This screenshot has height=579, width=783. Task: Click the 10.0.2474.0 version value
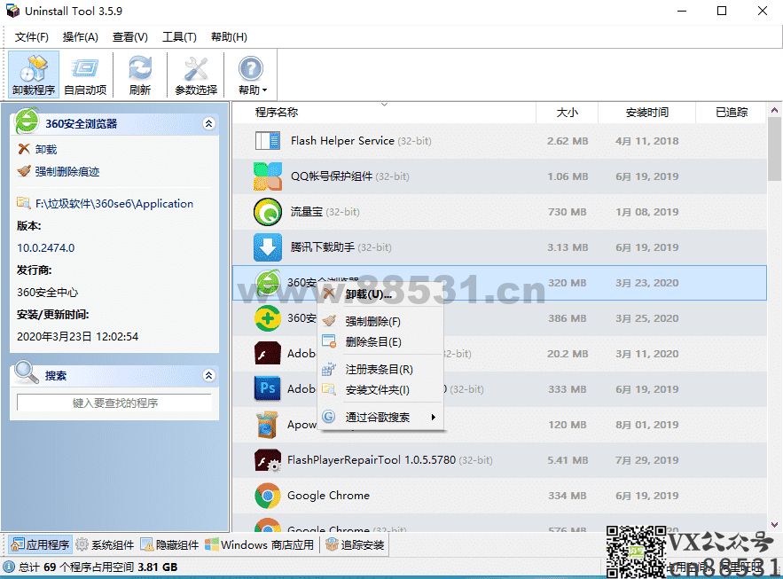point(45,247)
